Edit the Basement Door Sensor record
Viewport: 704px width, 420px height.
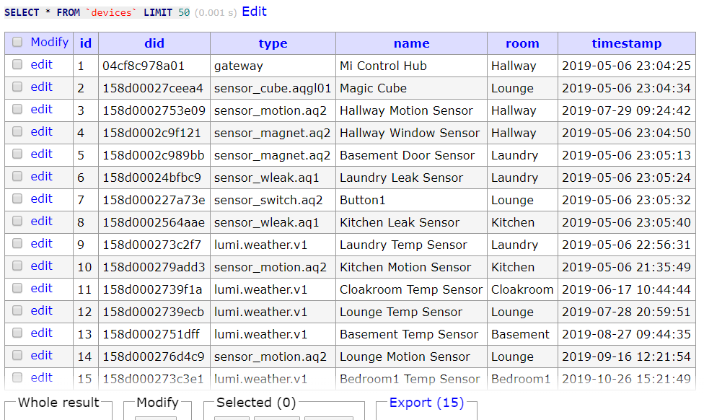tap(41, 154)
